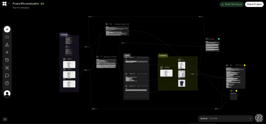Click the text icon of Item 3 node

click(126, 86)
